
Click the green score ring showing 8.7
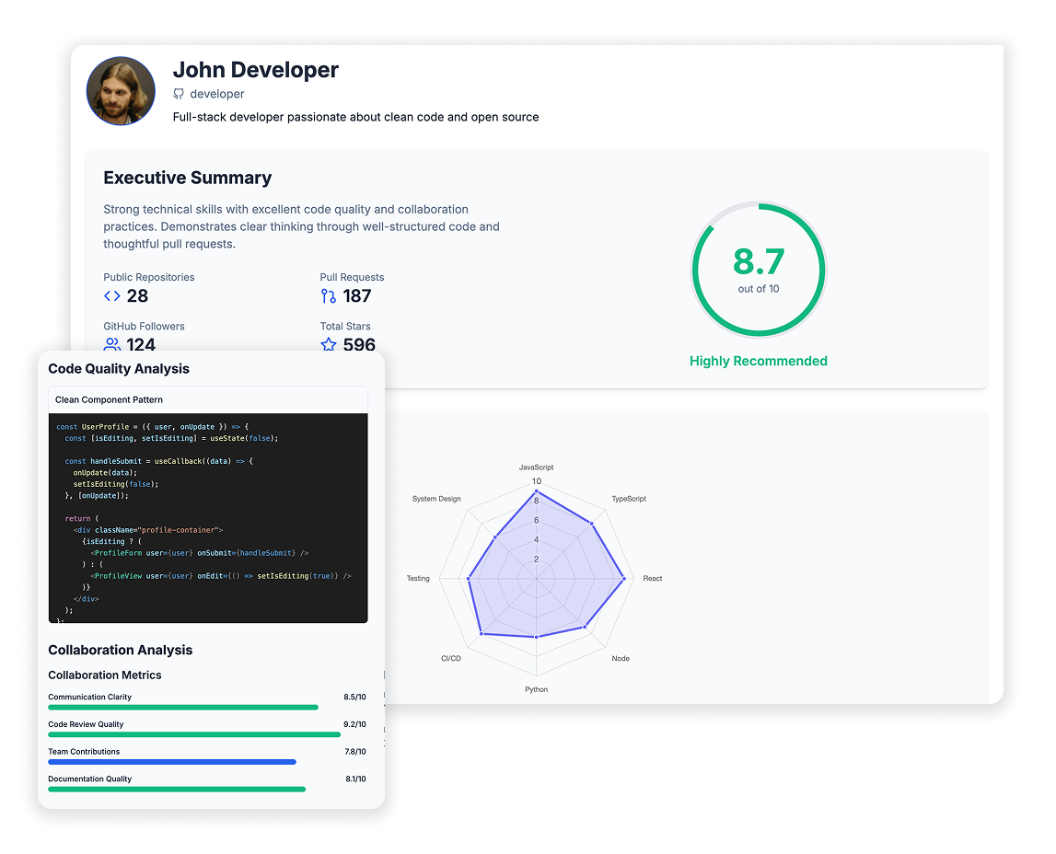(x=759, y=268)
